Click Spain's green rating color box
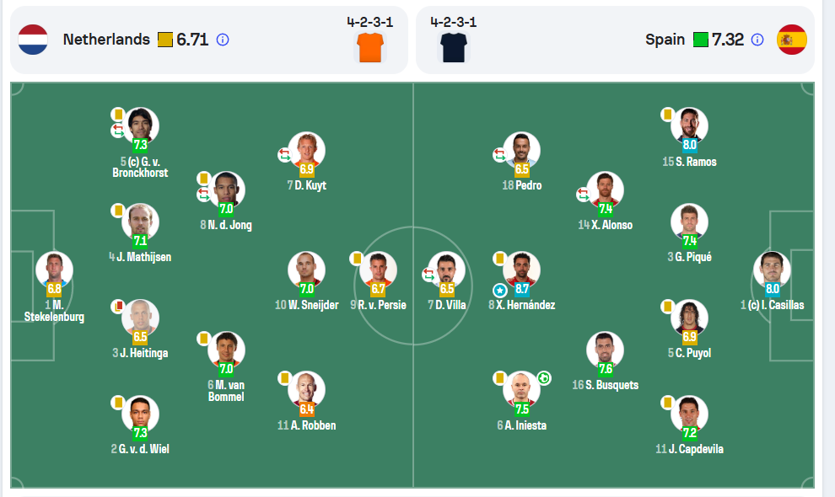 (x=701, y=40)
